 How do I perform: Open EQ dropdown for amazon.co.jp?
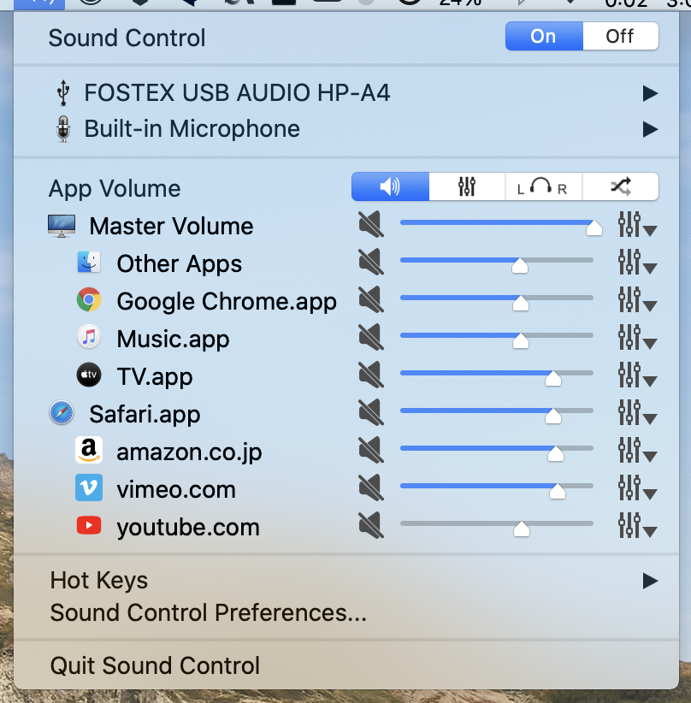(637, 451)
